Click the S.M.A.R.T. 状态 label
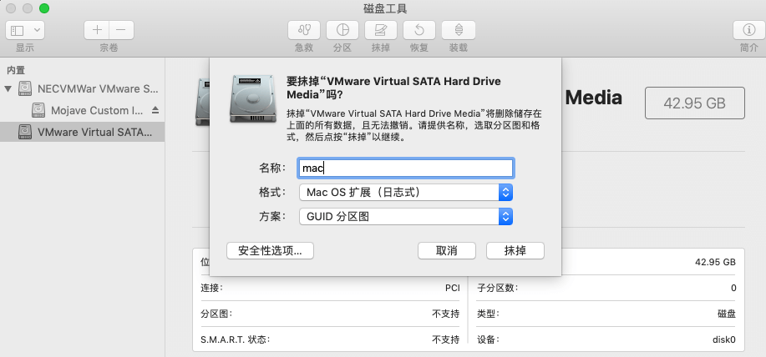Viewport: 766px width, 357px height. [236, 339]
